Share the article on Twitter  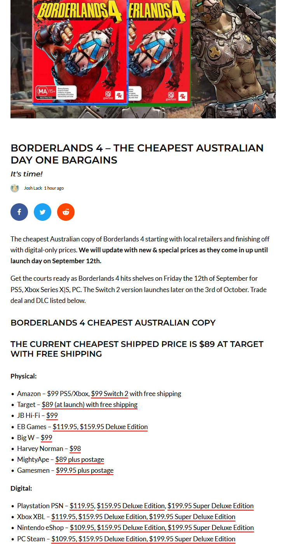coord(42,212)
